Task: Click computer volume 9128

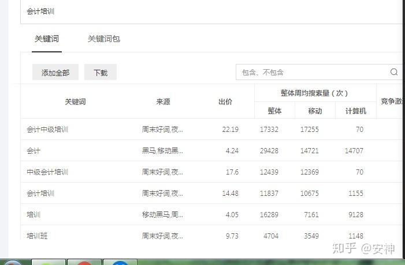Action: (356, 215)
